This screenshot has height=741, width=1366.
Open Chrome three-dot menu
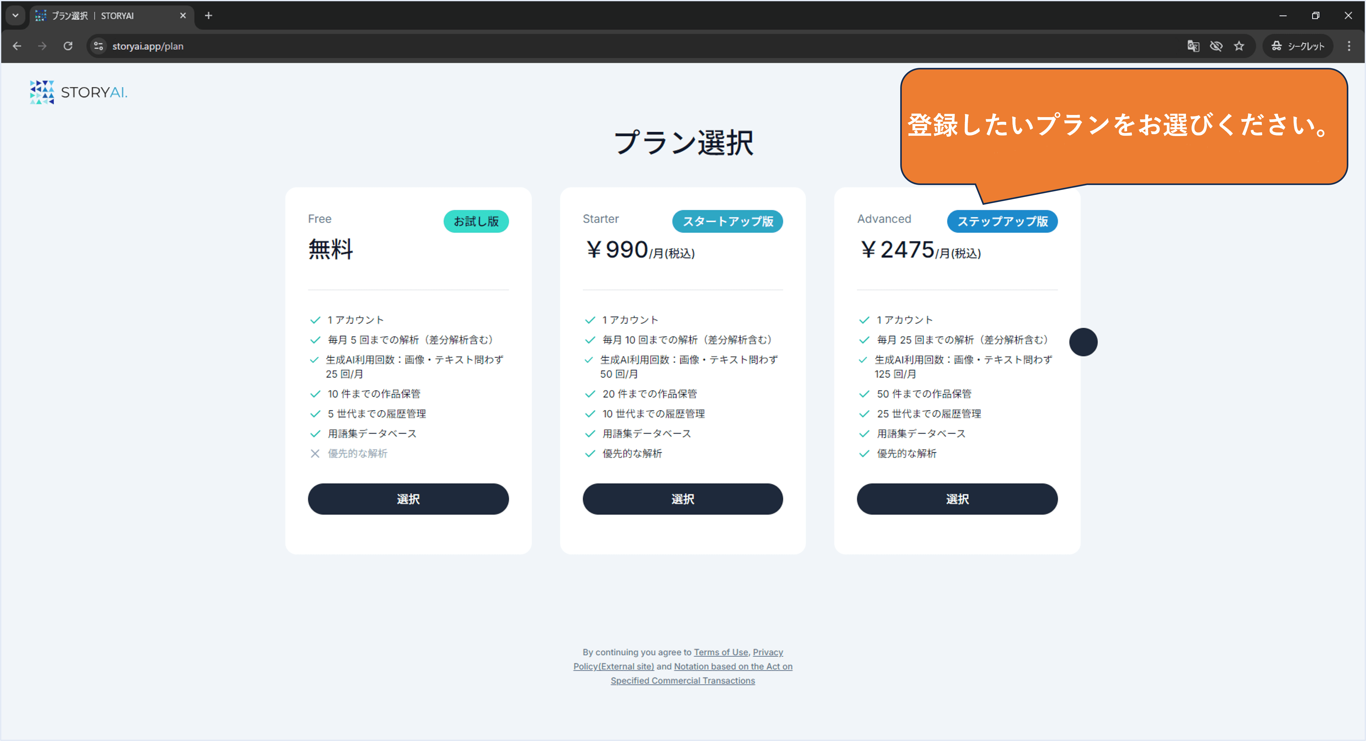(1349, 46)
